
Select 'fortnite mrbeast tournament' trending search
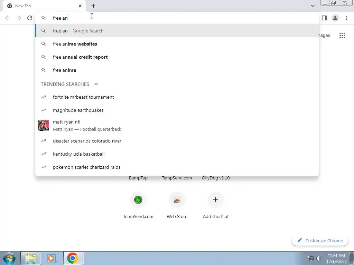(177, 97)
